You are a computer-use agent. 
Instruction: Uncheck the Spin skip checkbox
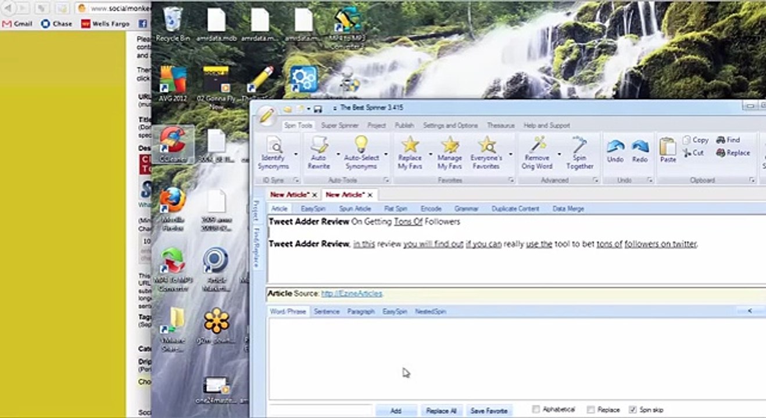tap(633, 409)
